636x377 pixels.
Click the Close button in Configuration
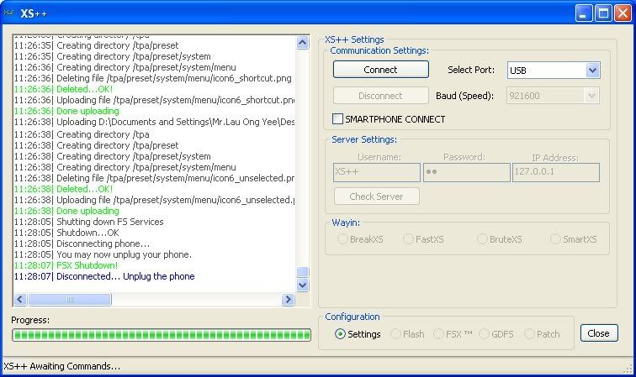click(x=598, y=333)
